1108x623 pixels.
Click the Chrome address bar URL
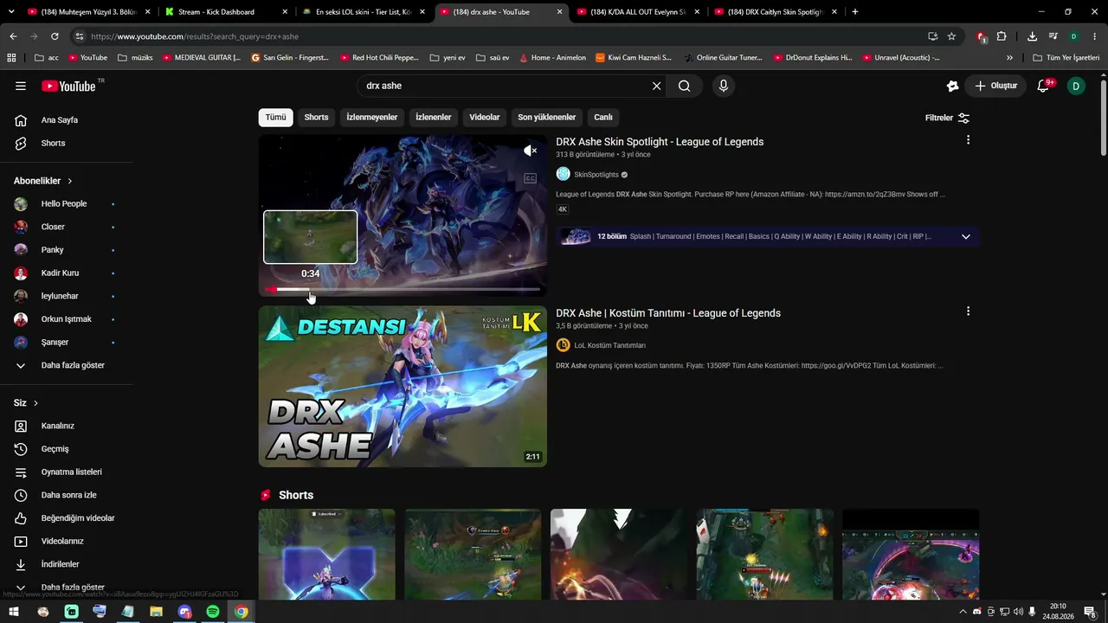click(195, 36)
